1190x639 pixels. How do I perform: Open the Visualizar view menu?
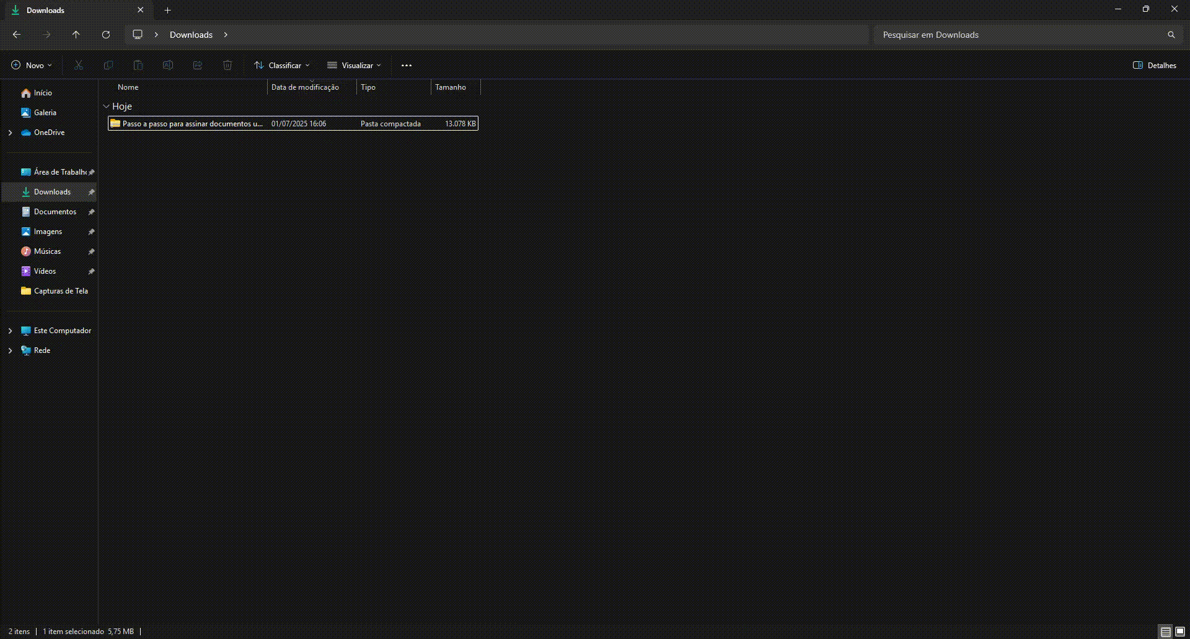pyautogui.click(x=355, y=65)
